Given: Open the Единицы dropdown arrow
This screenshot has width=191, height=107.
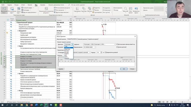Looking at the screenshot, I should (73, 44).
